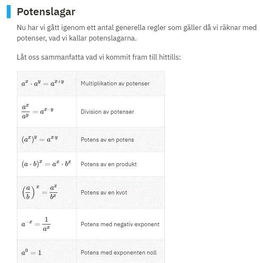The image size is (260, 263).
Task: Select the "Potens av en produkt" label
Action: pyautogui.click(x=108, y=164)
